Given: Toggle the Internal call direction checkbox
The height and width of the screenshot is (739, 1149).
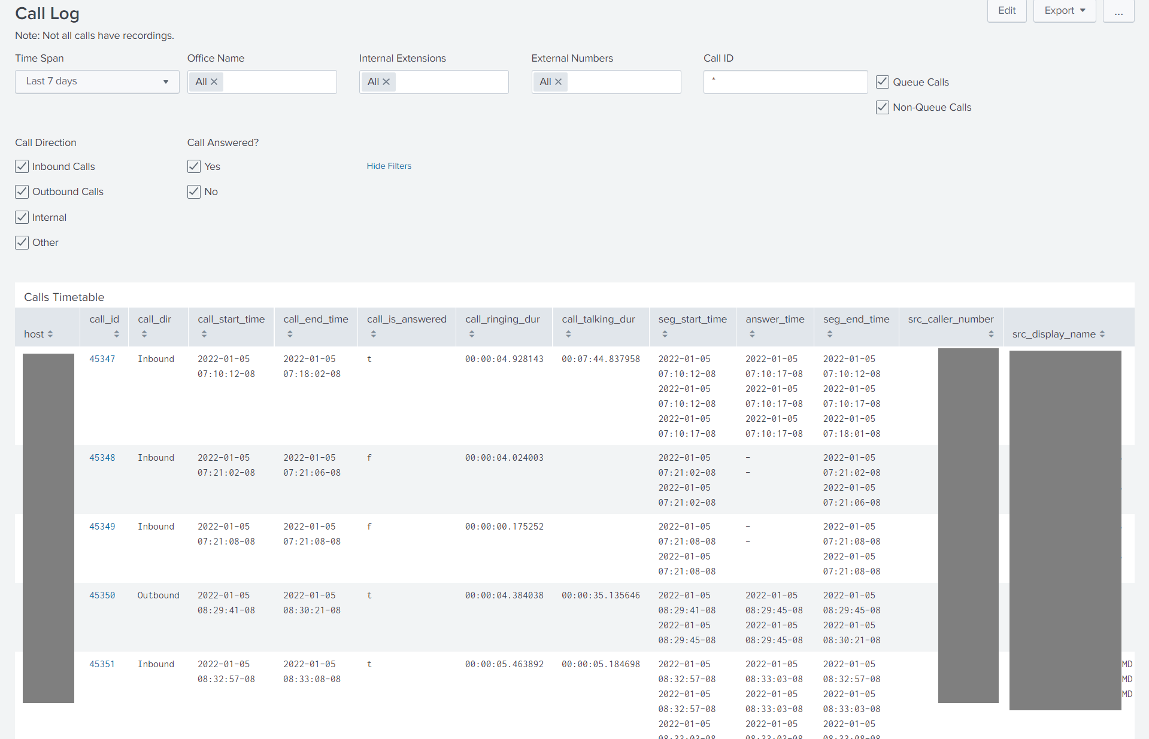Looking at the screenshot, I should click(x=22, y=217).
